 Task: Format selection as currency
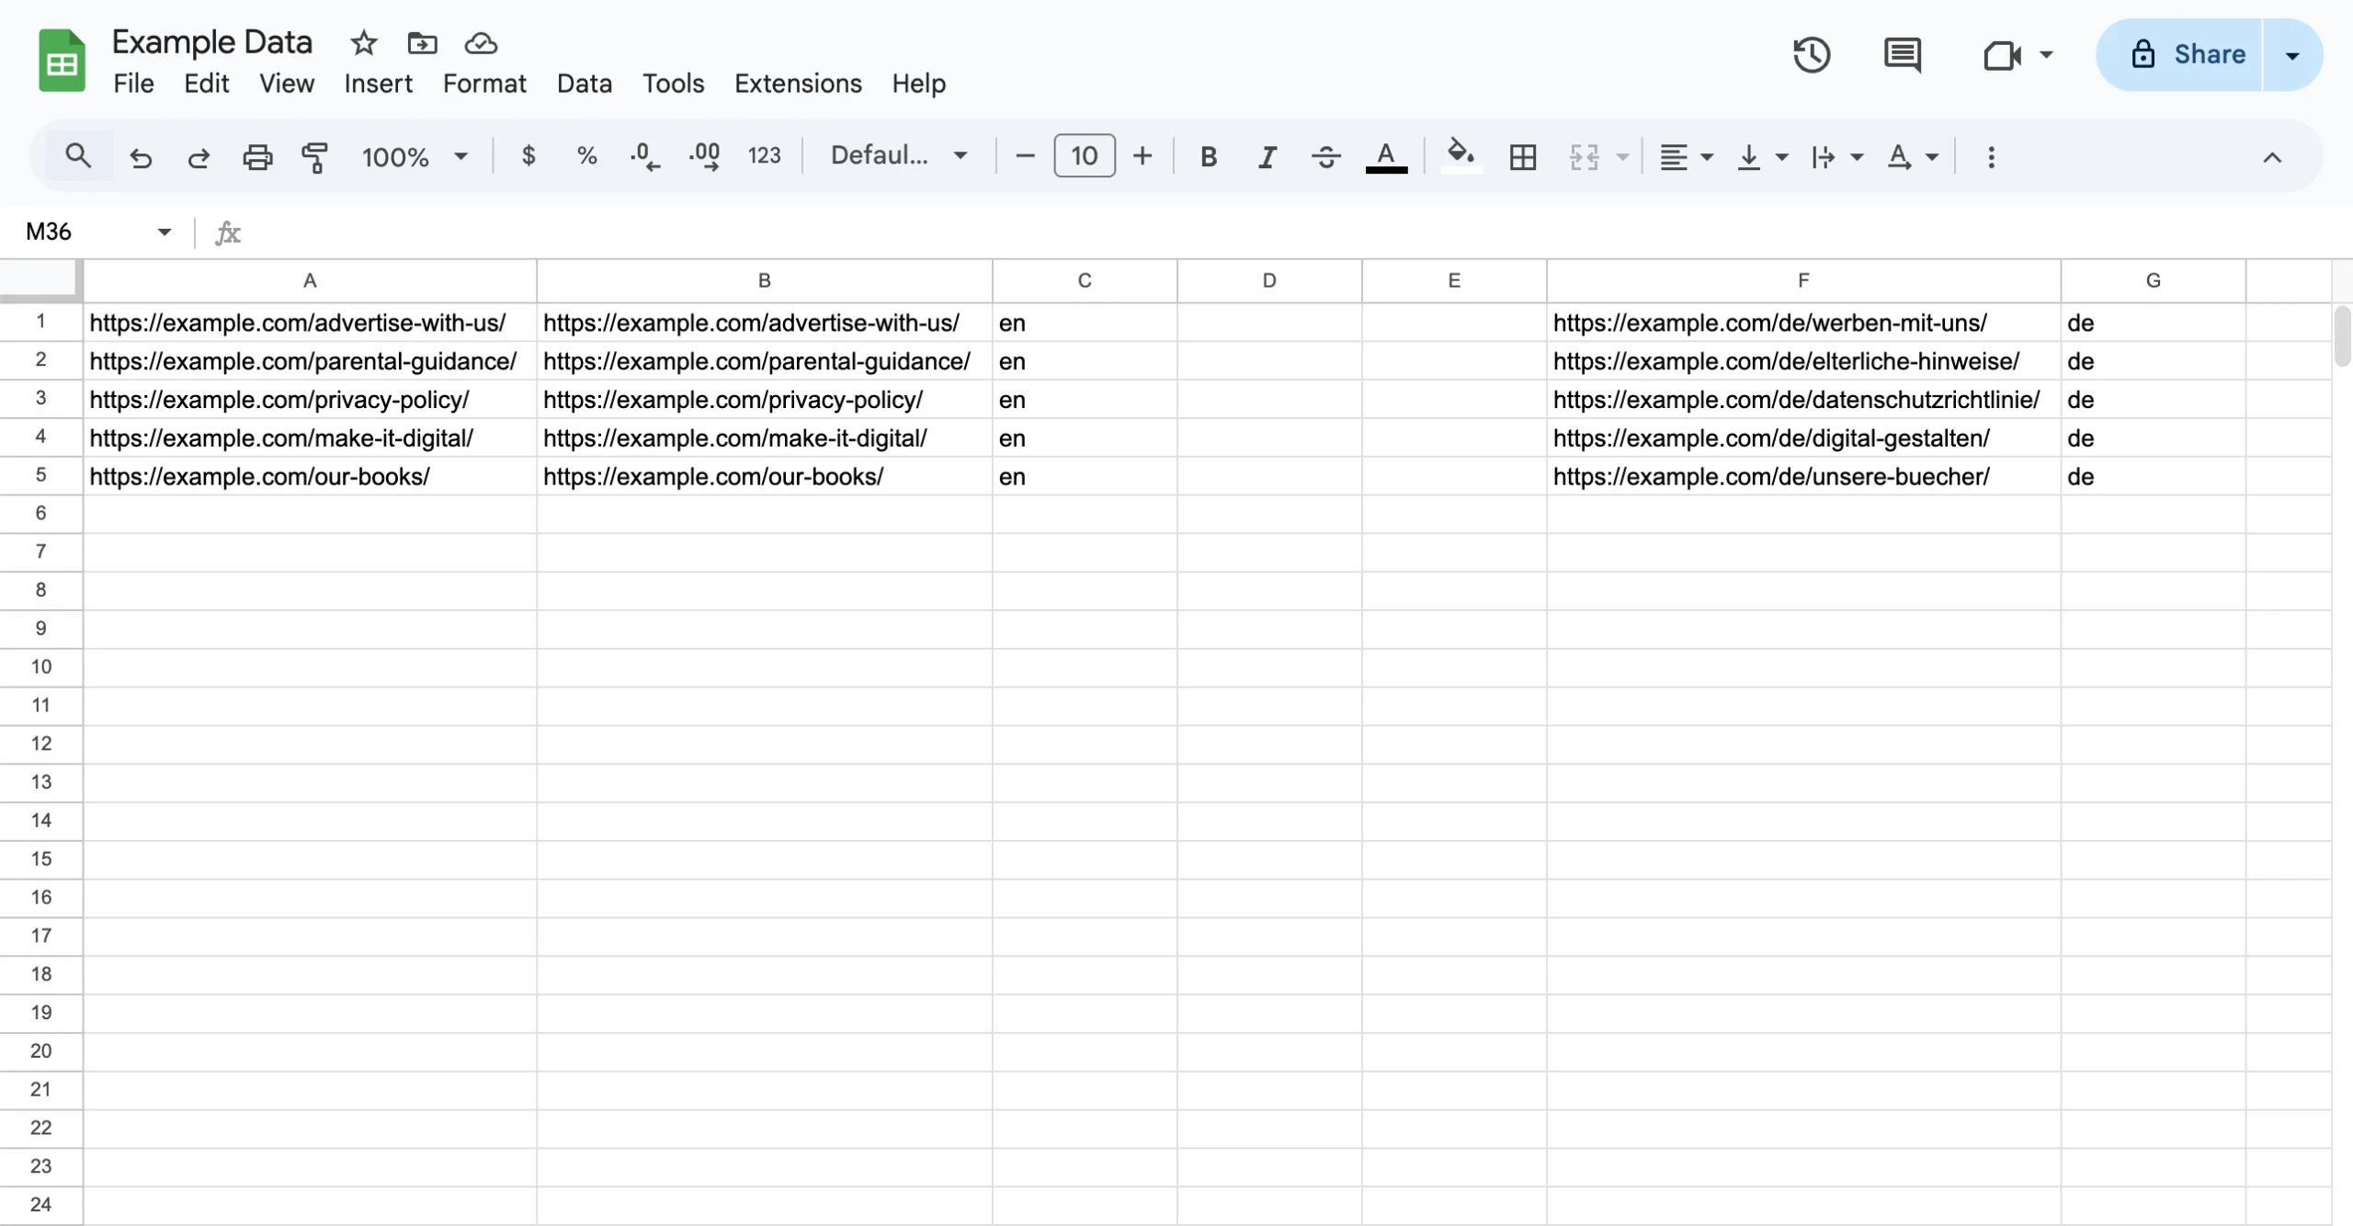[x=529, y=155]
